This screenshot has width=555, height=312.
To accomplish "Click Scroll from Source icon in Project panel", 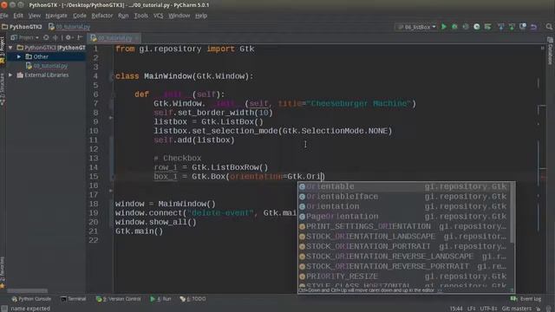I will click(46, 37).
